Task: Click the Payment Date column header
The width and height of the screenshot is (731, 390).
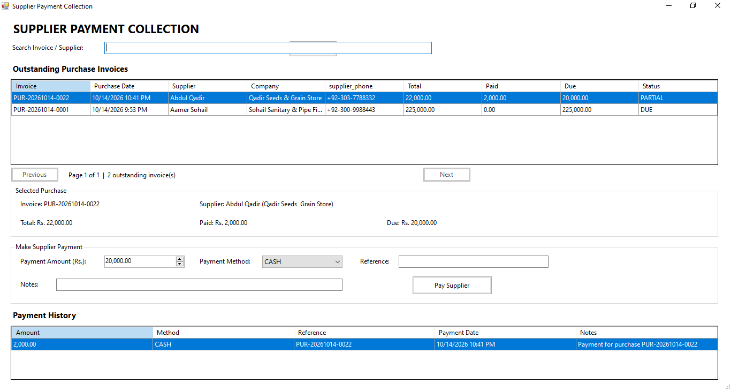Action: click(x=506, y=333)
